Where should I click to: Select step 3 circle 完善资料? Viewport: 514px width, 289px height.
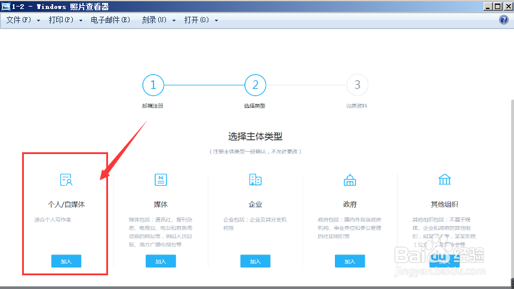358,85
